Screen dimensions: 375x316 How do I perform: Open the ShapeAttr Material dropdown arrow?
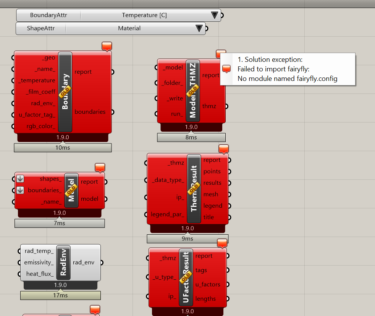click(x=199, y=28)
